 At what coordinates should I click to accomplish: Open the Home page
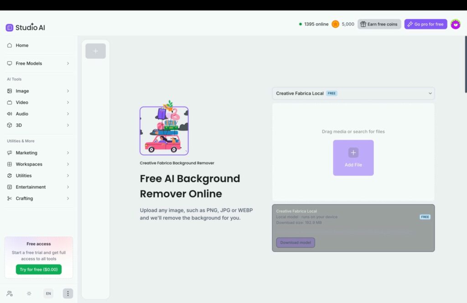point(39,45)
